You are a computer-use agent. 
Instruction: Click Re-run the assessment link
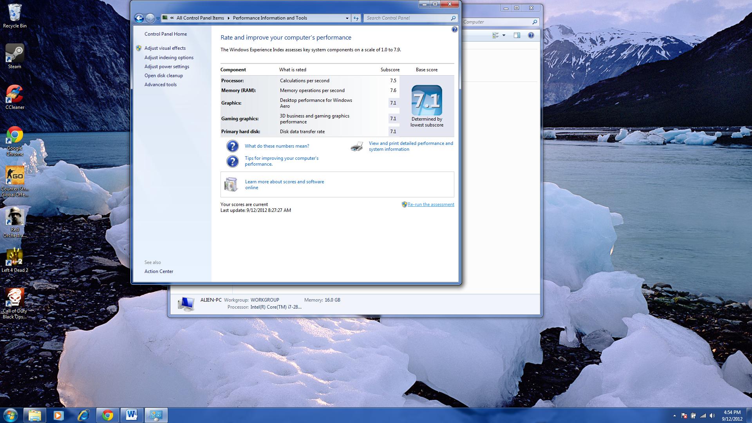point(431,204)
